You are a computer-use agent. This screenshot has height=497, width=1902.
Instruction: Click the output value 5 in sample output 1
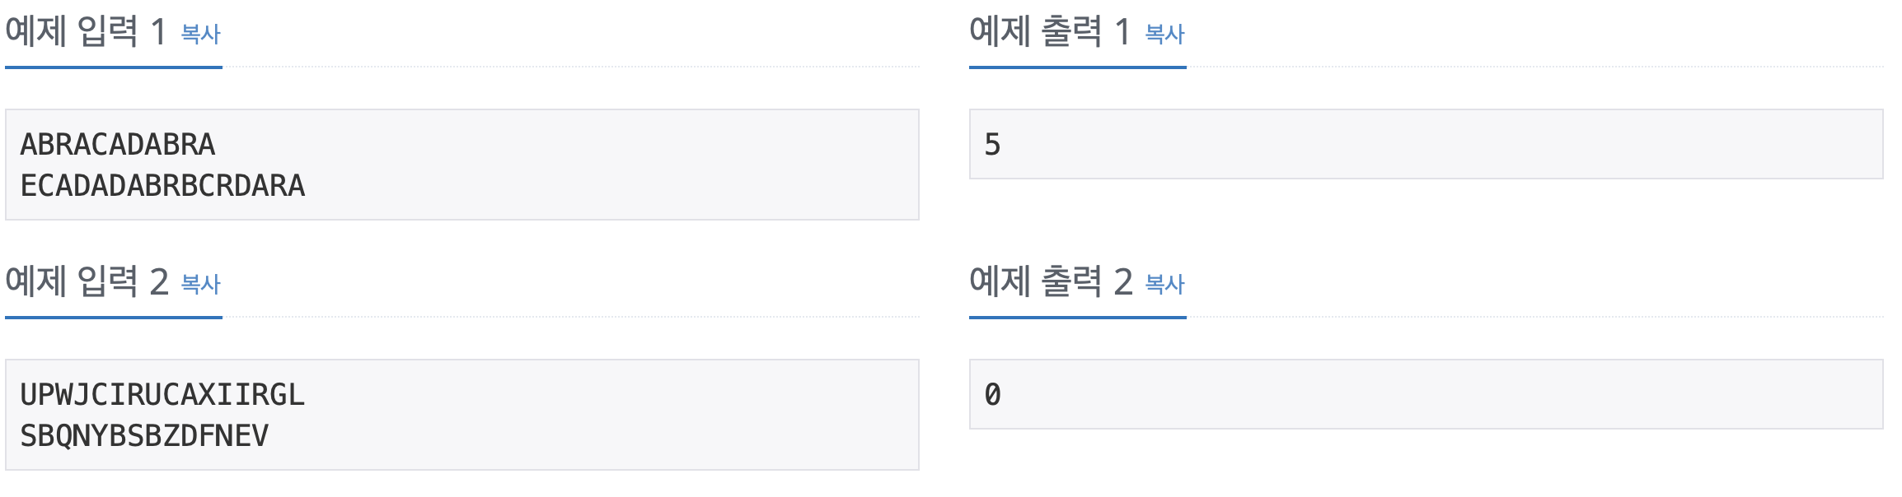(991, 142)
